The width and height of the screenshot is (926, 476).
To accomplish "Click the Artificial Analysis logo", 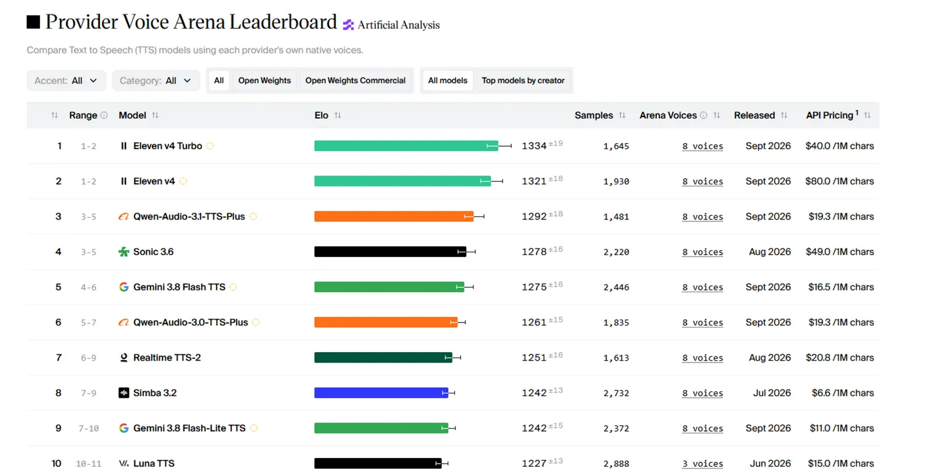I will 391,25.
